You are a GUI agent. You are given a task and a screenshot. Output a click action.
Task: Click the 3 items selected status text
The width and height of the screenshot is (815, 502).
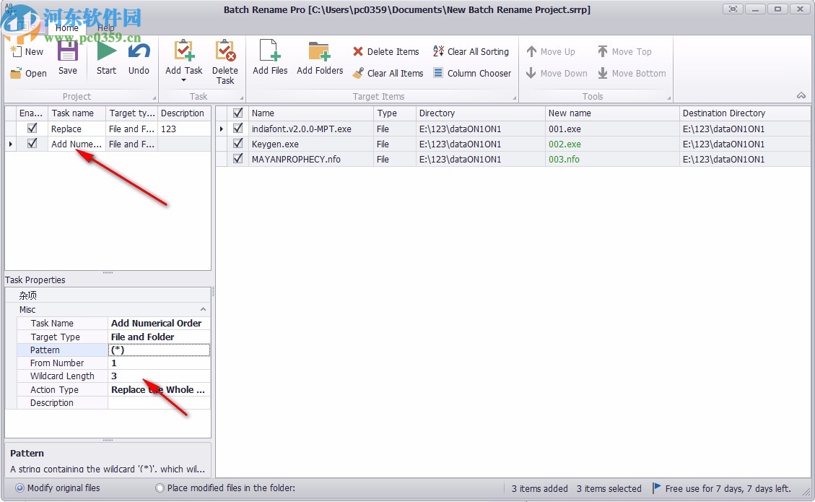click(x=609, y=488)
